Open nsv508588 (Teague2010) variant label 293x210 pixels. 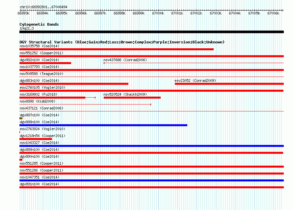pyautogui.click(x=41, y=74)
